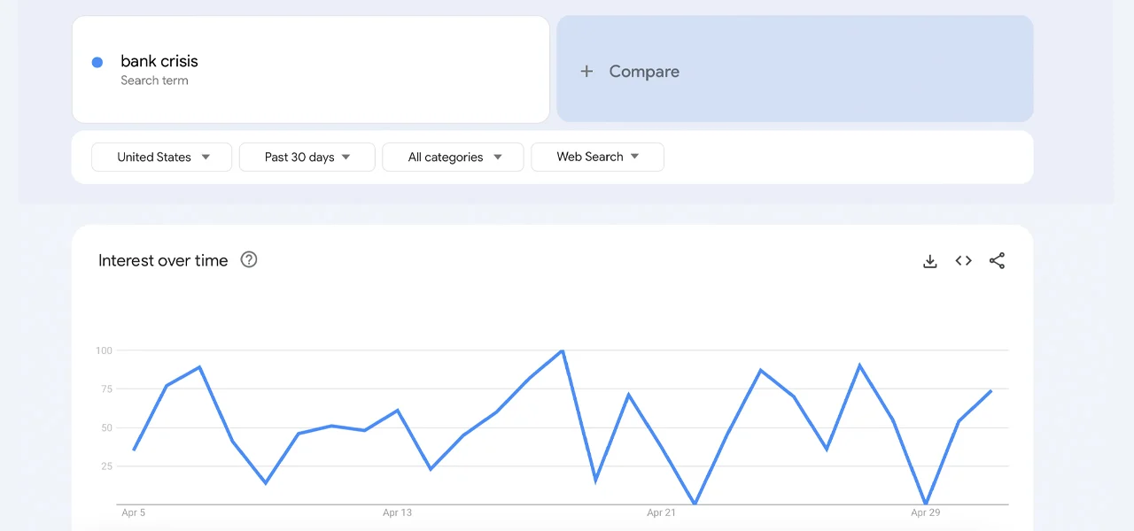The height and width of the screenshot is (531, 1134).
Task: Click the Apr 13 x-axis label
Action: 397,512
